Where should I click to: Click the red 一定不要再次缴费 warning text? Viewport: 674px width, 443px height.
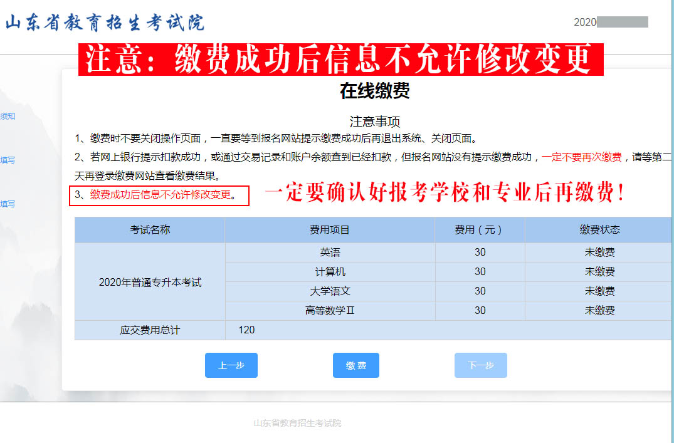click(582, 157)
